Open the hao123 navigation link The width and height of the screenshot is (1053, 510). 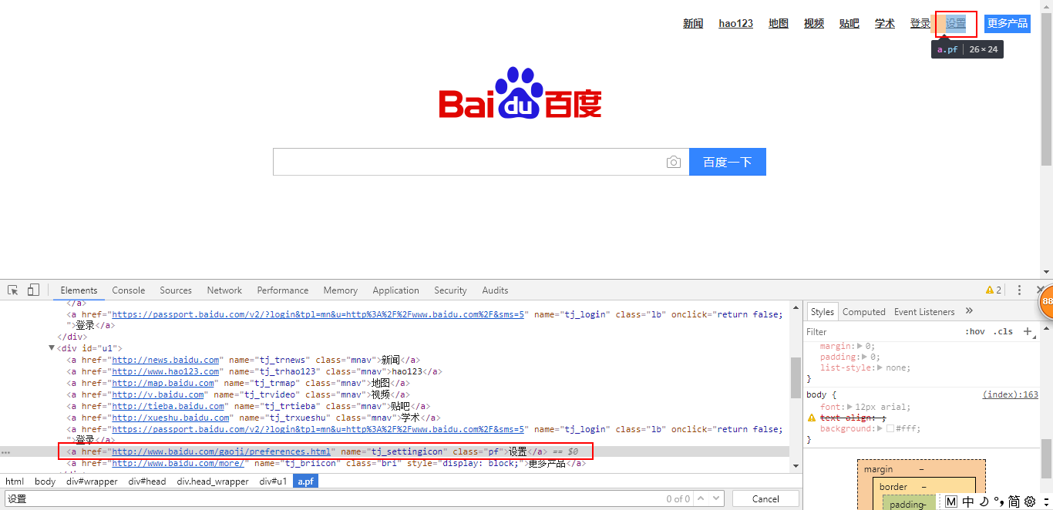click(736, 24)
